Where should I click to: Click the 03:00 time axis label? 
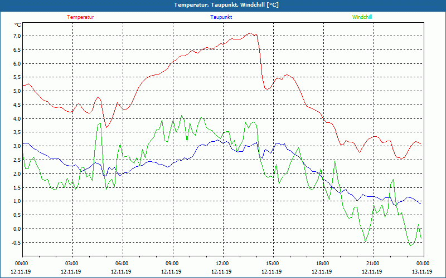[x=71, y=264]
